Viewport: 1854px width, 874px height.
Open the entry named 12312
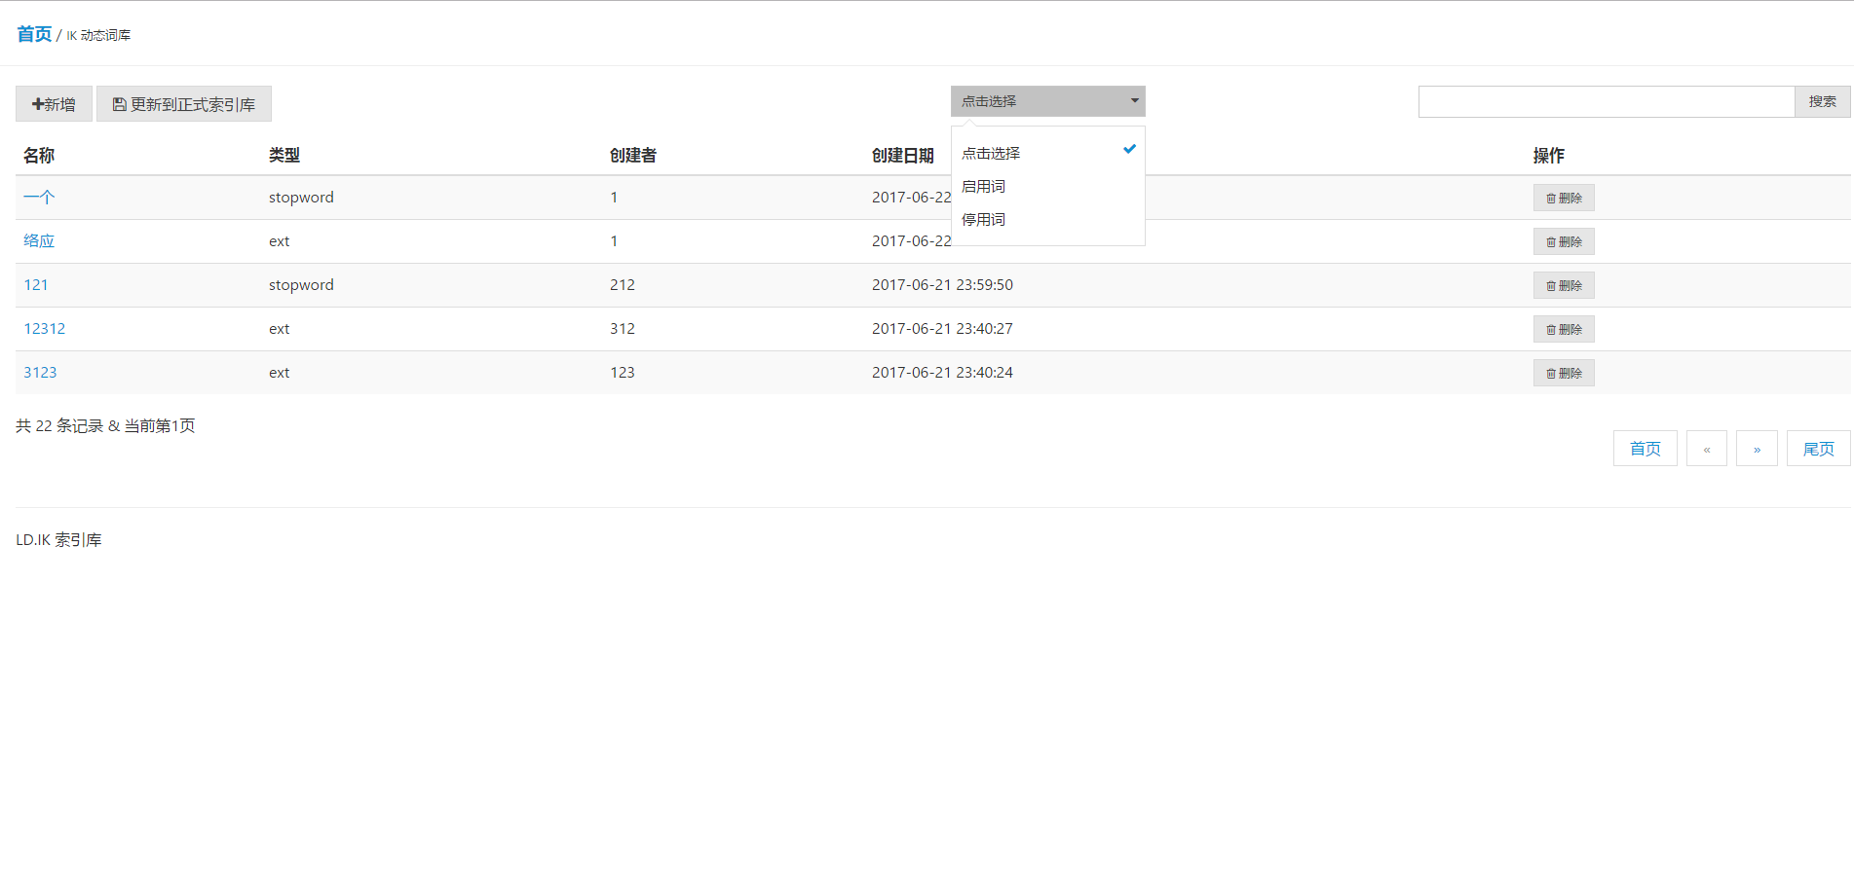45,329
